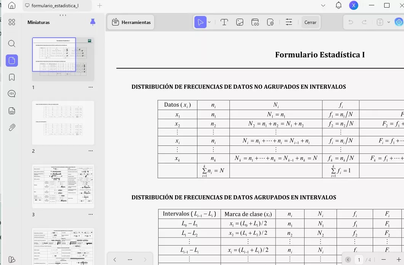Expand the tab list chevron

[323, 5]
